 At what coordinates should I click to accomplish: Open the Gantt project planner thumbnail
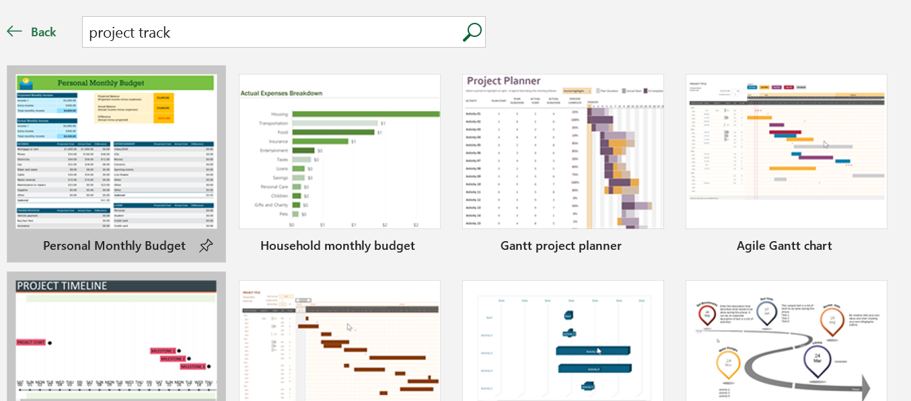coord(563,151)
